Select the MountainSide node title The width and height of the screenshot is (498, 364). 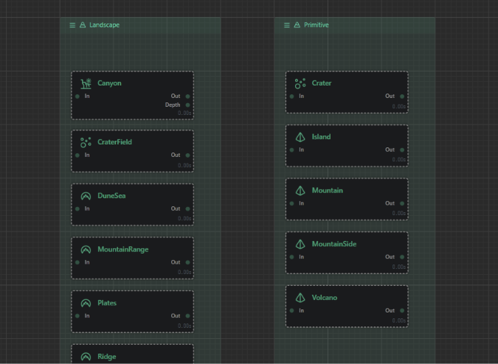(x=334, y=244)
